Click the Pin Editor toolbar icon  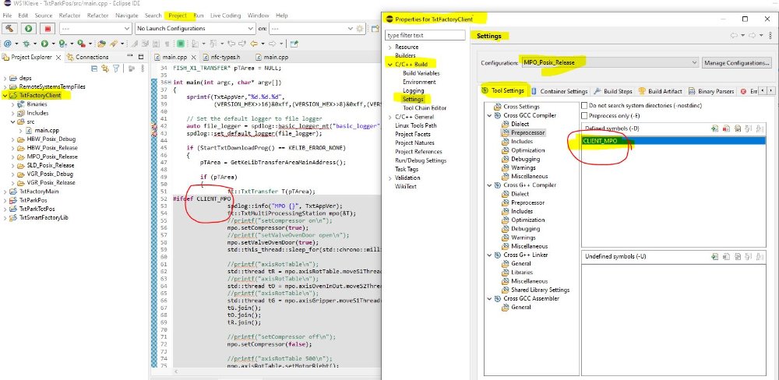[294, 44]
